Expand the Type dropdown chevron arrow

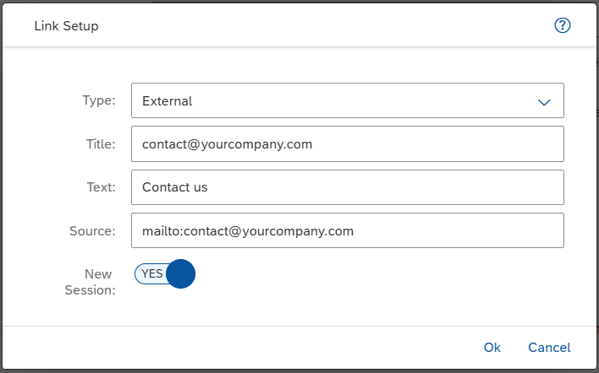[x=544, y=102]
